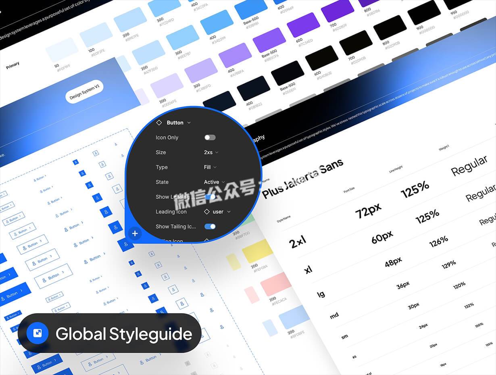The height and width of the screenshot is (375, 496).
Task: Select the 300 swatch #C4B5FD
Action: (x=201, y=71)
